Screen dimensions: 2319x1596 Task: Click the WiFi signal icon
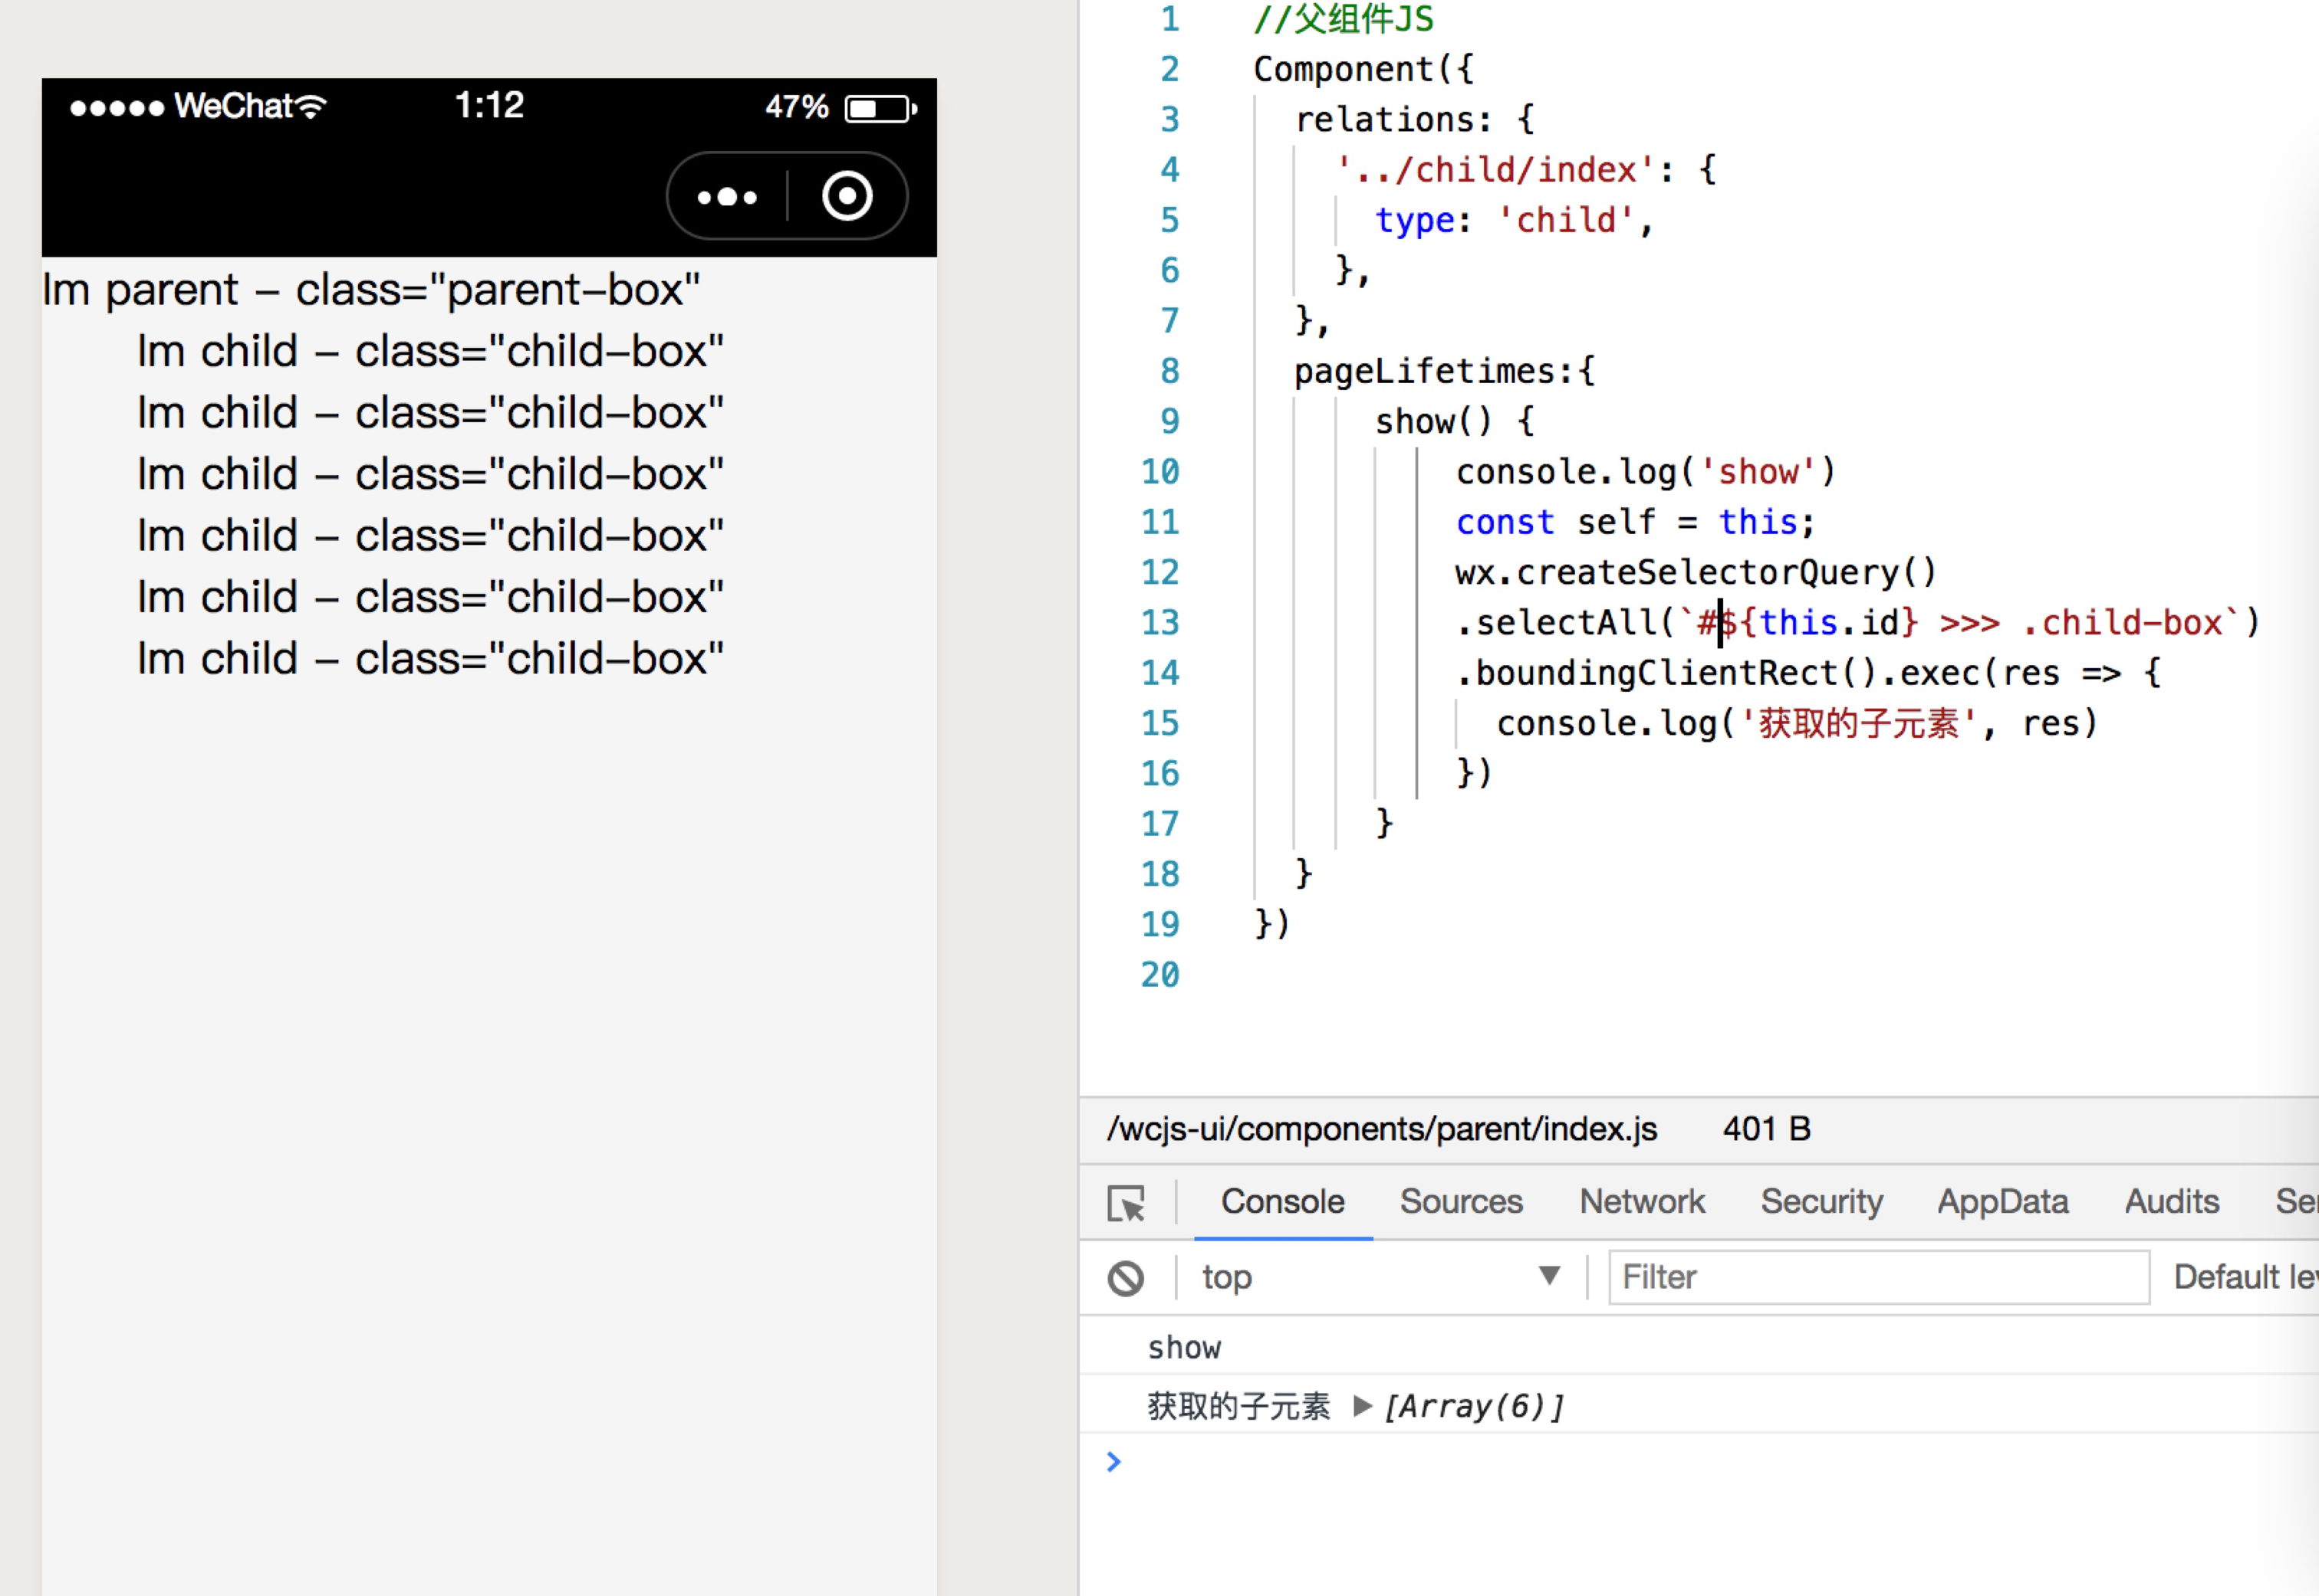[312, 107]
